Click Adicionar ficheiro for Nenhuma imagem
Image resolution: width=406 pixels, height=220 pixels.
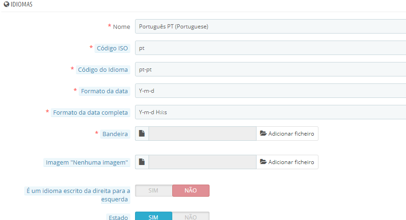[x=287, y=162]
